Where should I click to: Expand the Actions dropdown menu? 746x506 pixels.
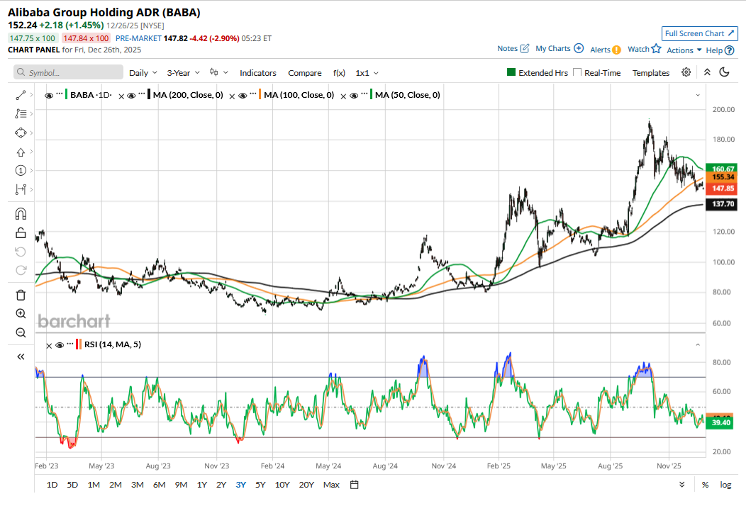tap(684, 50)
